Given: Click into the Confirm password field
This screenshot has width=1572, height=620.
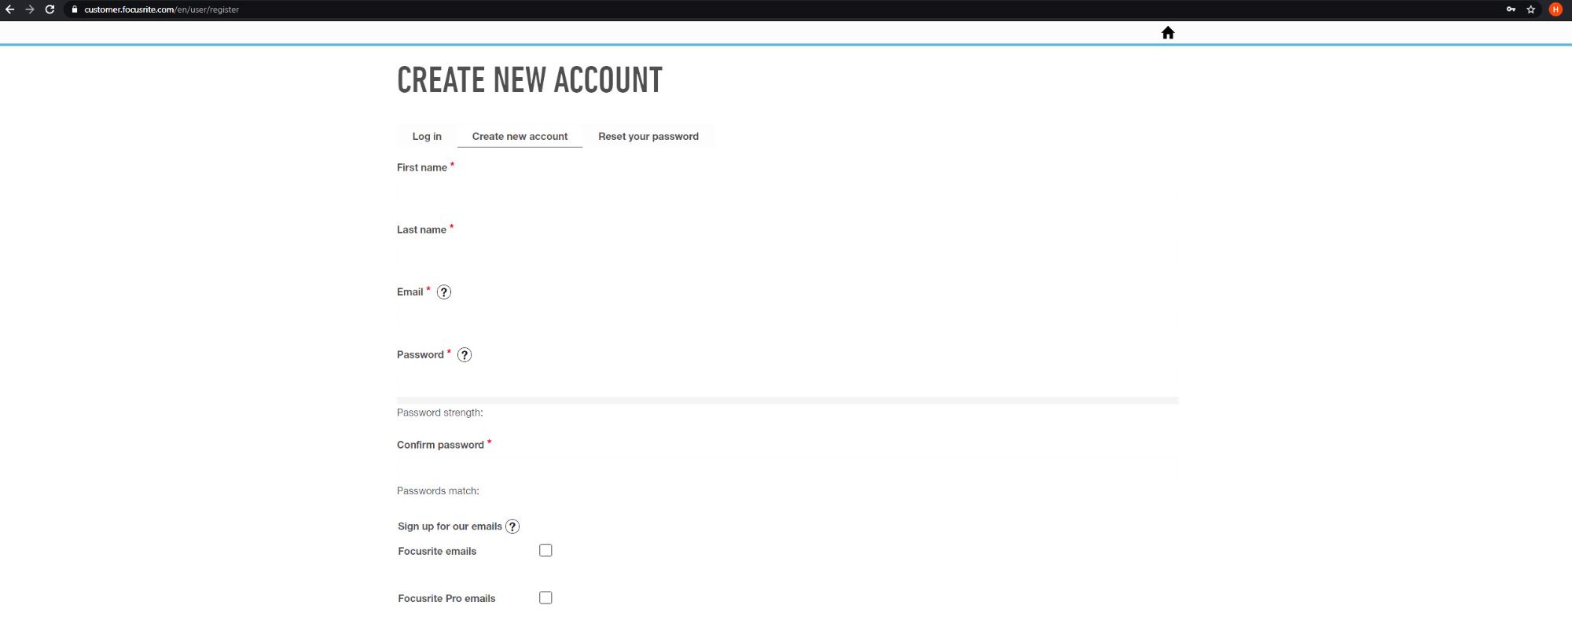Looking at the screenshot, I should 786,468.
